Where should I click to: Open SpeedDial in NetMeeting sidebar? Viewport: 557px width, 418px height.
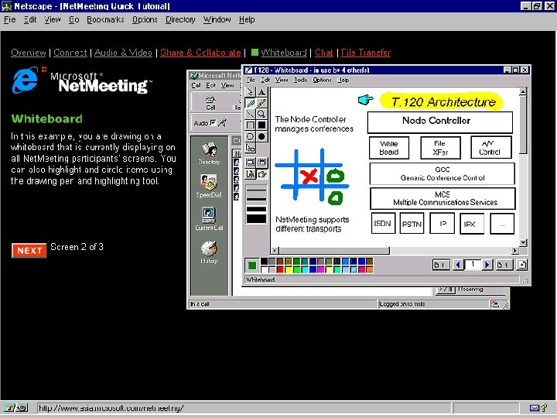click(209, 186)
